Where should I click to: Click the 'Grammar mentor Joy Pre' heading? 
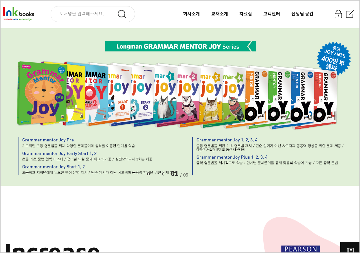point(48,140)
